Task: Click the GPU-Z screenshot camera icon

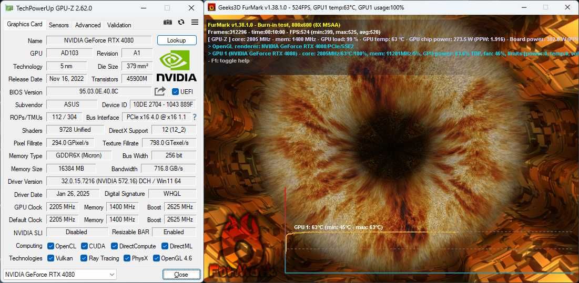Action: [x=168, y=23]
